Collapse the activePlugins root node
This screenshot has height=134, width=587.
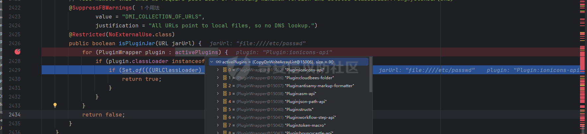[212, 62]
